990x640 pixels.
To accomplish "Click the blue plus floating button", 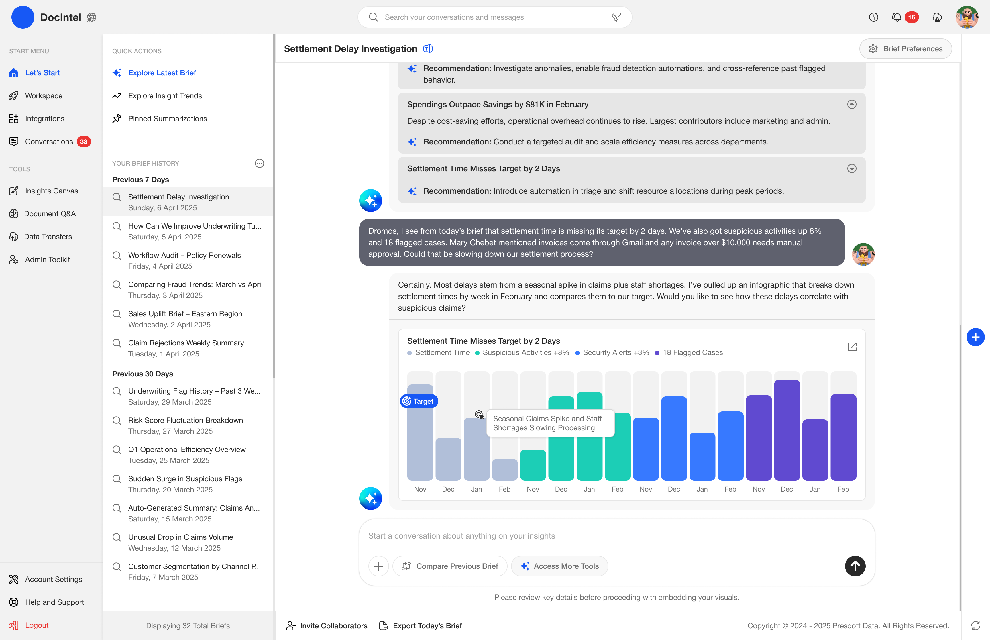I will coord(975,337).
